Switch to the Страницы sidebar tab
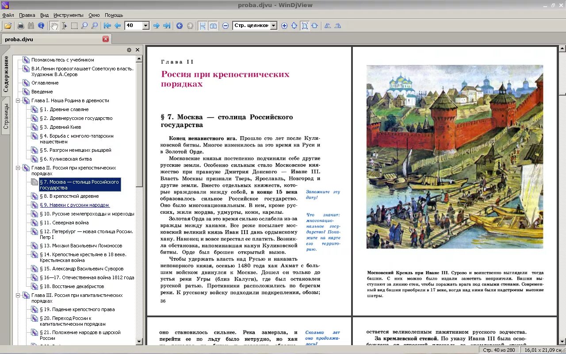The height and width of the screenshot is (354, 566). click(6, 116)
